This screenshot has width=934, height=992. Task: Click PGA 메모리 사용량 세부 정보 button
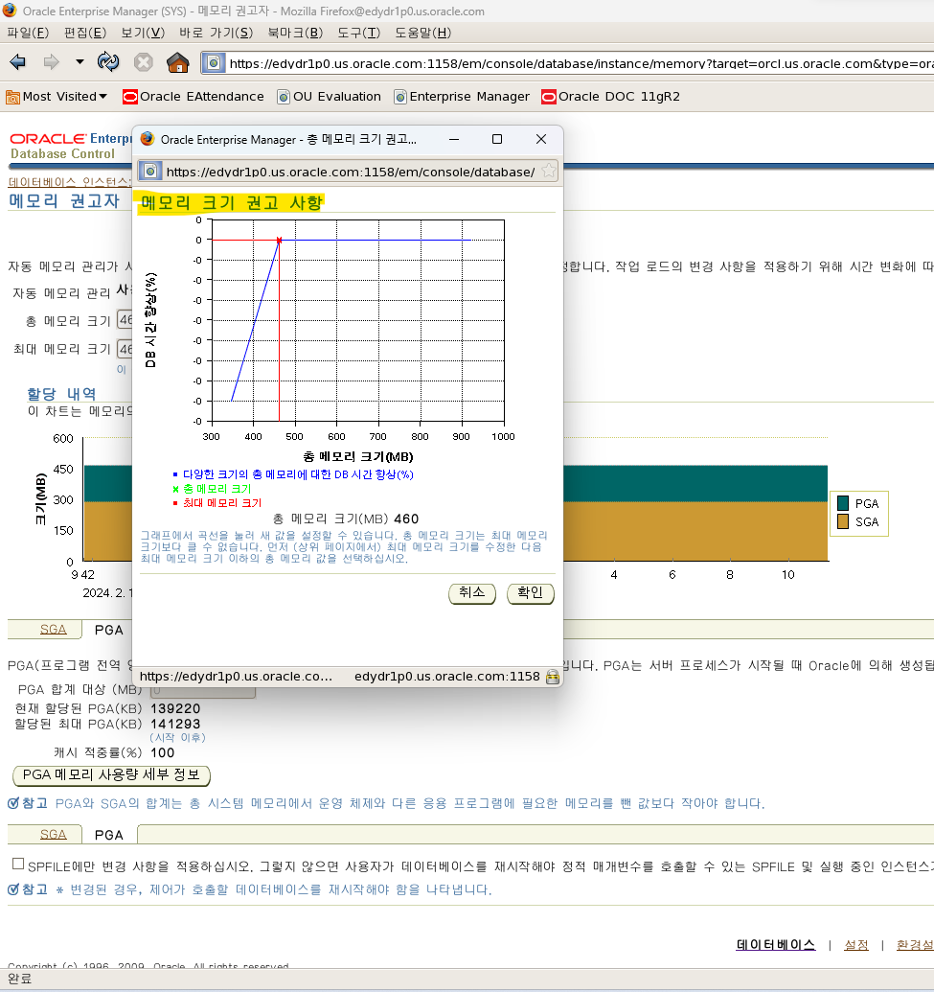pos(111,775)
